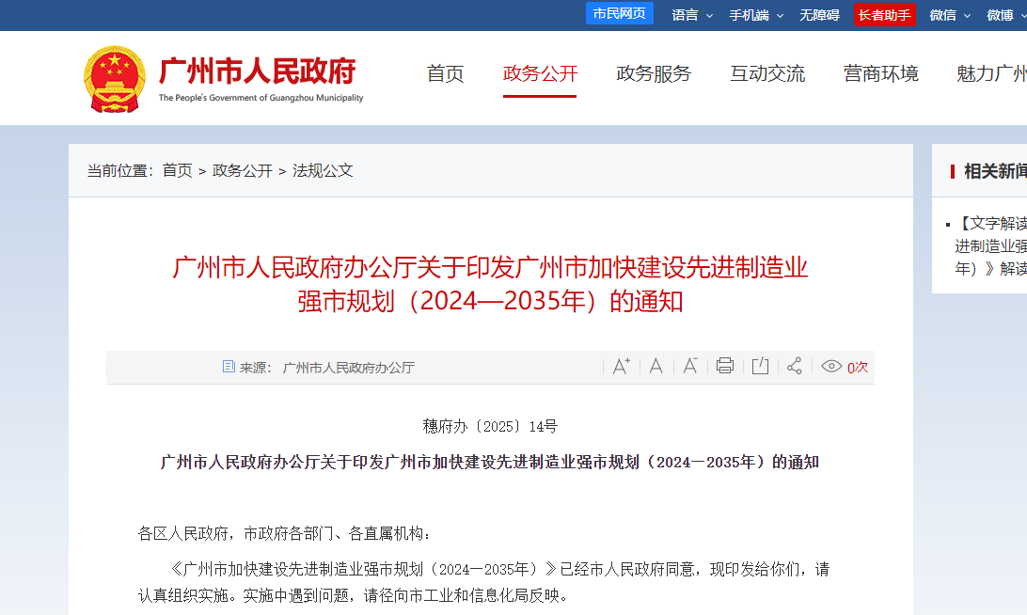Click the national emblem logo
The width and height of the screenshot is (1027, 615).
click(x=115, y=79)
